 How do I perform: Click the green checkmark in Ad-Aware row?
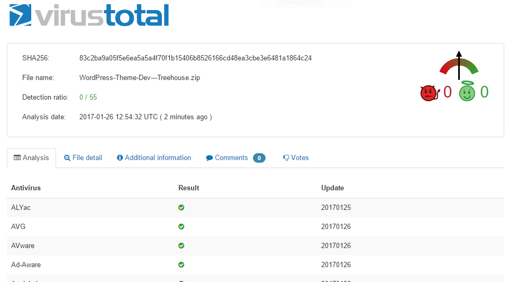point(181,265)
